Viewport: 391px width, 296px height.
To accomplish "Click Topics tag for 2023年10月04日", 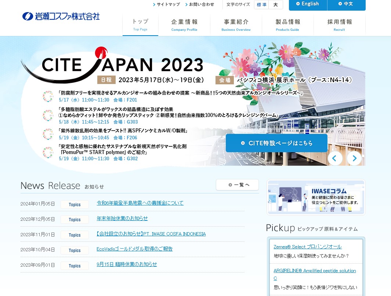I will coord(75,251).
